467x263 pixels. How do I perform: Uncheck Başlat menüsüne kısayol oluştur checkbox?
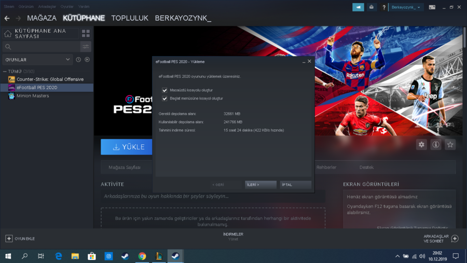point(164,98)
